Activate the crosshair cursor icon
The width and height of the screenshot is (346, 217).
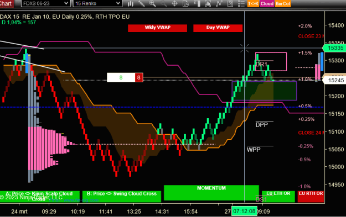pos(174,3)
